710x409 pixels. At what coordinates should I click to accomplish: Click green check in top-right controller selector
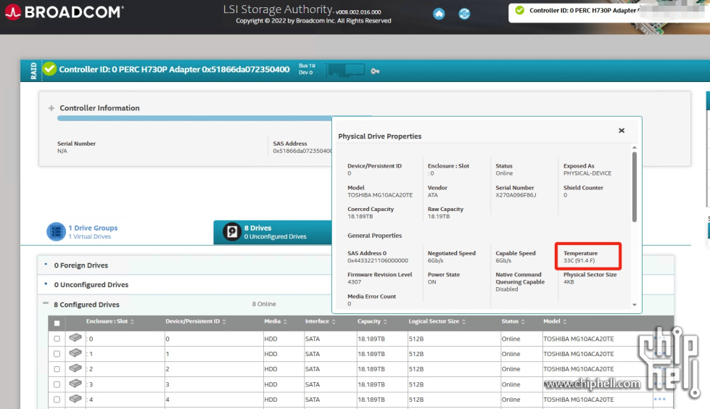pyautogui.click(x=520, y=10)
